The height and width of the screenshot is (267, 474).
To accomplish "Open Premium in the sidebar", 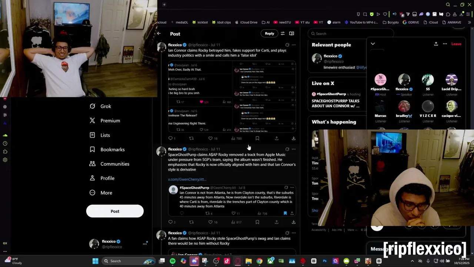I will 105,121.
